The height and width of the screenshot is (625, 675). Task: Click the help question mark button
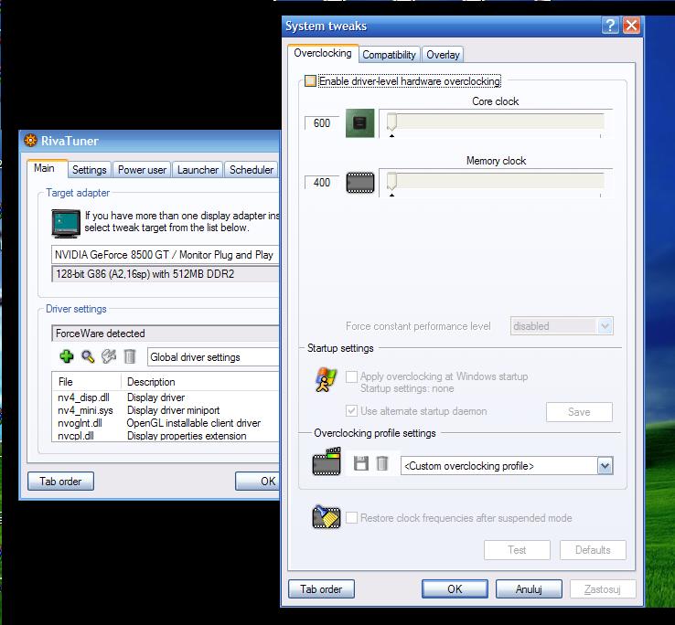coord(610,26)
